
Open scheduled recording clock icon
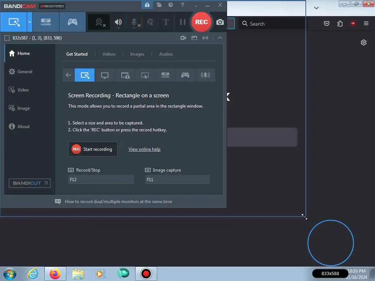[x=171, y=5]
